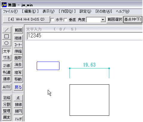Click the AUTO mode button
The image size is (143, 122).
pyautogui.click(x=7, y=87)
